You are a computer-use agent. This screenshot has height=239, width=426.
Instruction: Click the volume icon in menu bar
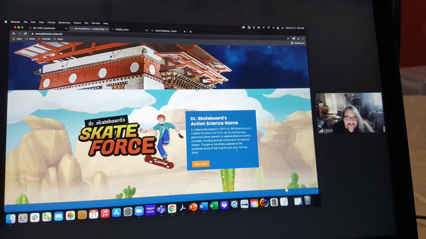(259, 27)
